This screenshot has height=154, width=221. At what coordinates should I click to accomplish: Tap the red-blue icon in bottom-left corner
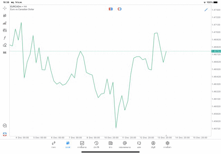coord(5,134)
